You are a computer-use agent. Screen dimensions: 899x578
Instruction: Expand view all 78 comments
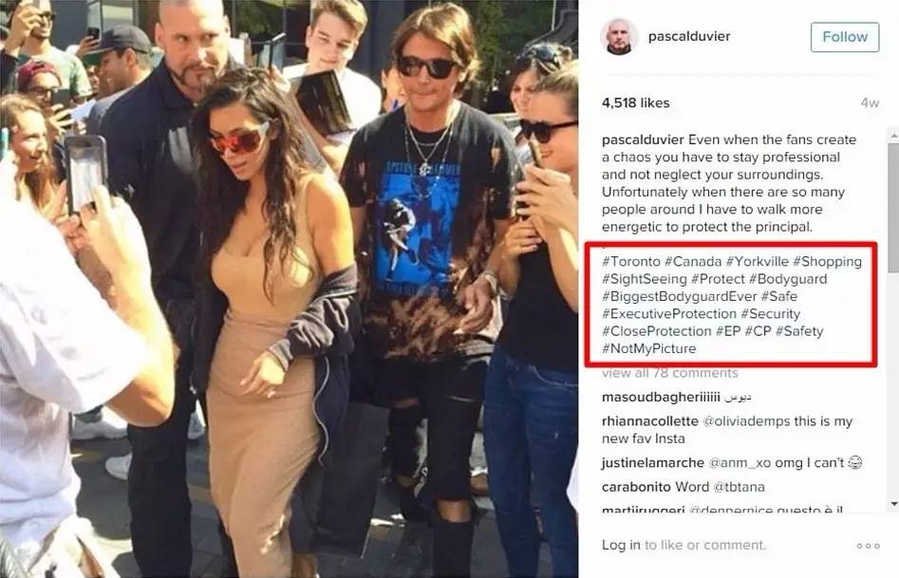pos(669,373)
